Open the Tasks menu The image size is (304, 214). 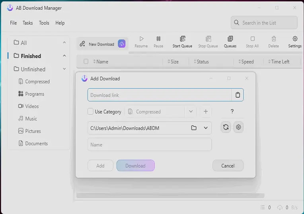(28, 23)
